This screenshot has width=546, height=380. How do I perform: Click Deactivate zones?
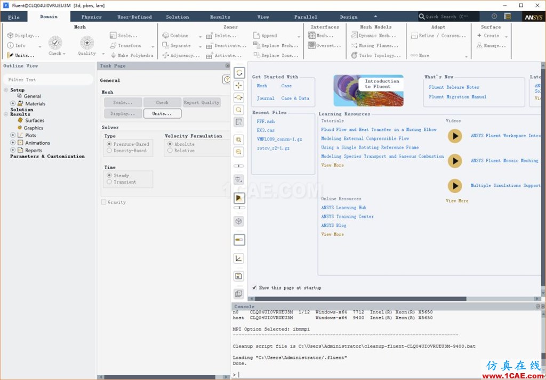pyautogui.click(x=226, y=46)
